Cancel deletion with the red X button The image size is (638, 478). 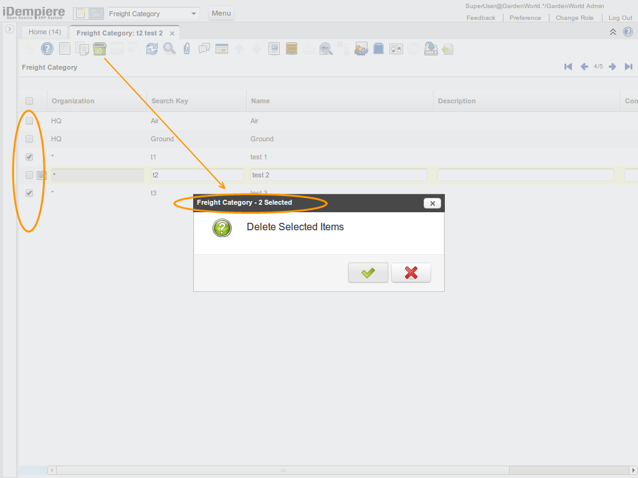pos(411,273)
